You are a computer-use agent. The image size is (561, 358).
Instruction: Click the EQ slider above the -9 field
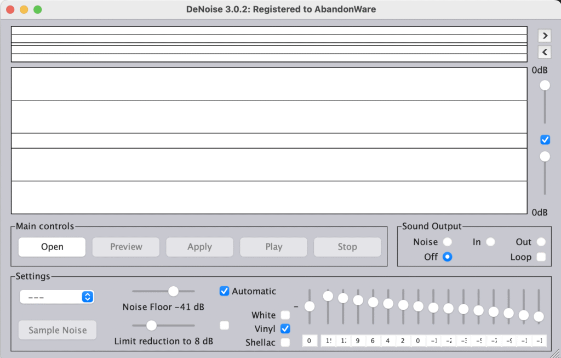click(x=508, y=307)
